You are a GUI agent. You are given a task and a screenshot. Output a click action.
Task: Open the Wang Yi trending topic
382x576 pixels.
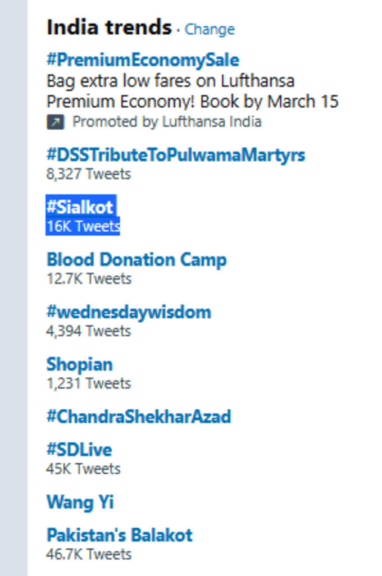[x=80, y=502]
